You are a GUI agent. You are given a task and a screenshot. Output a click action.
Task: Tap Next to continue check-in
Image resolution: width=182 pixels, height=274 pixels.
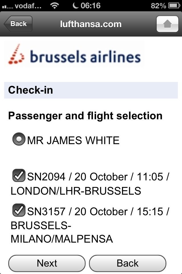pyautogui.click(x=47, y=263)
